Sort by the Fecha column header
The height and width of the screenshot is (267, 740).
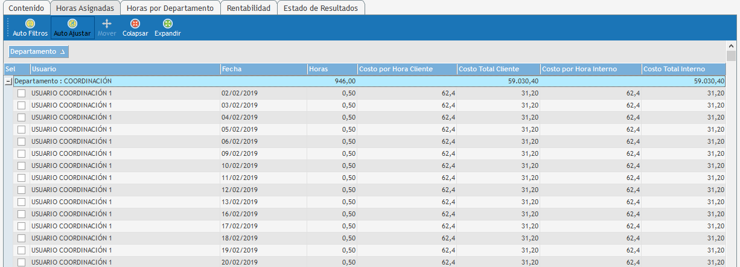tap(263, 69)
